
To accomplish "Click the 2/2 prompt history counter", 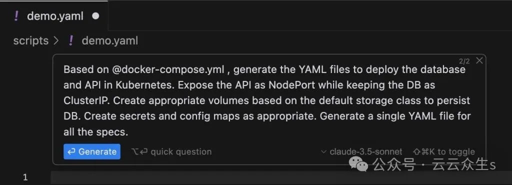I will [464, 61].
